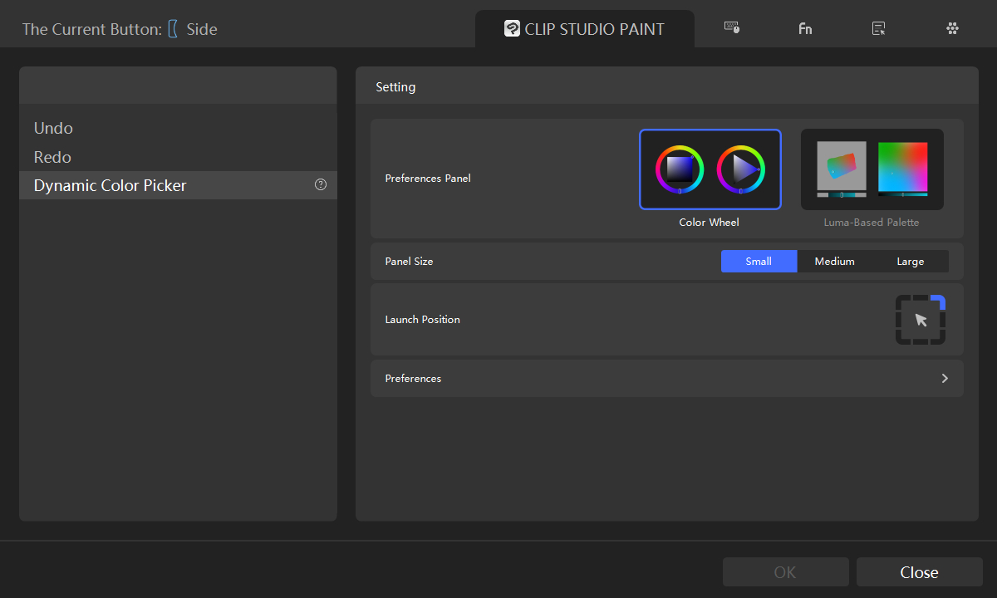Click the triangle color wheel icon
Viewport: 997px width, 598px height.
739,169
